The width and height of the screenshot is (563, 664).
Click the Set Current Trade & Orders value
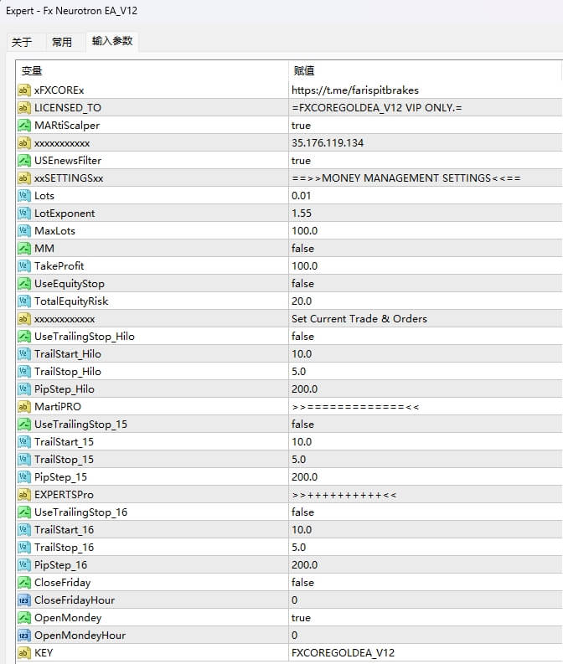359,319
